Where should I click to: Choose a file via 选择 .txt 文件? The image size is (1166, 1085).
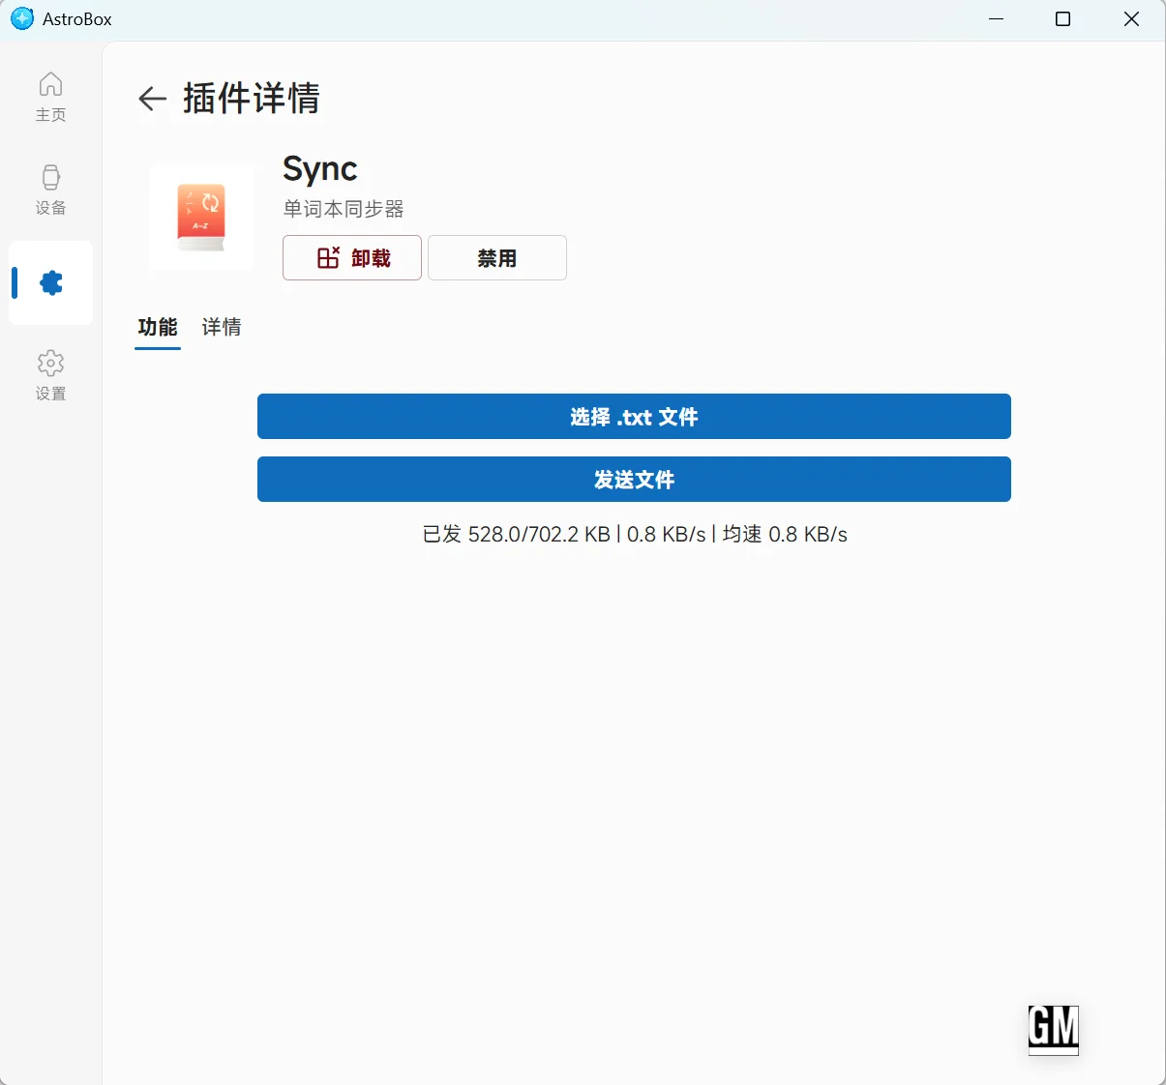click(x=634, y=416)
